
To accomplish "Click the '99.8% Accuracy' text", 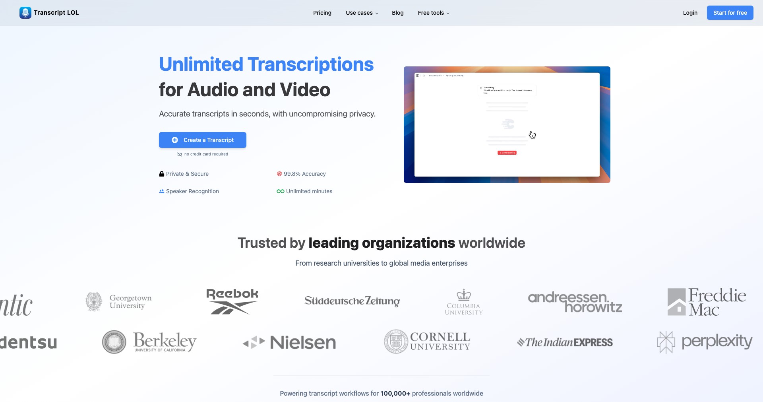I will (x=305, y=174).
